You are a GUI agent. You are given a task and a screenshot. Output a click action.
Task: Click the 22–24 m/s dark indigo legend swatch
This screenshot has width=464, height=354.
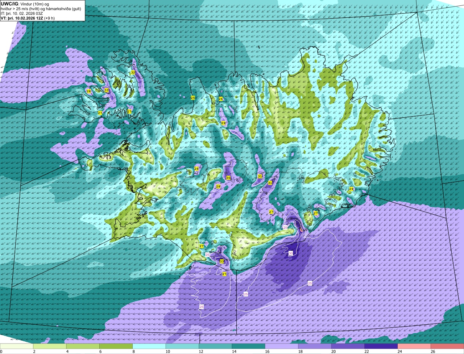[381, 346]
